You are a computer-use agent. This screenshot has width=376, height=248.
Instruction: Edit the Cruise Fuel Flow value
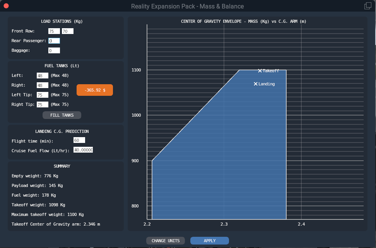pos(83,150)
